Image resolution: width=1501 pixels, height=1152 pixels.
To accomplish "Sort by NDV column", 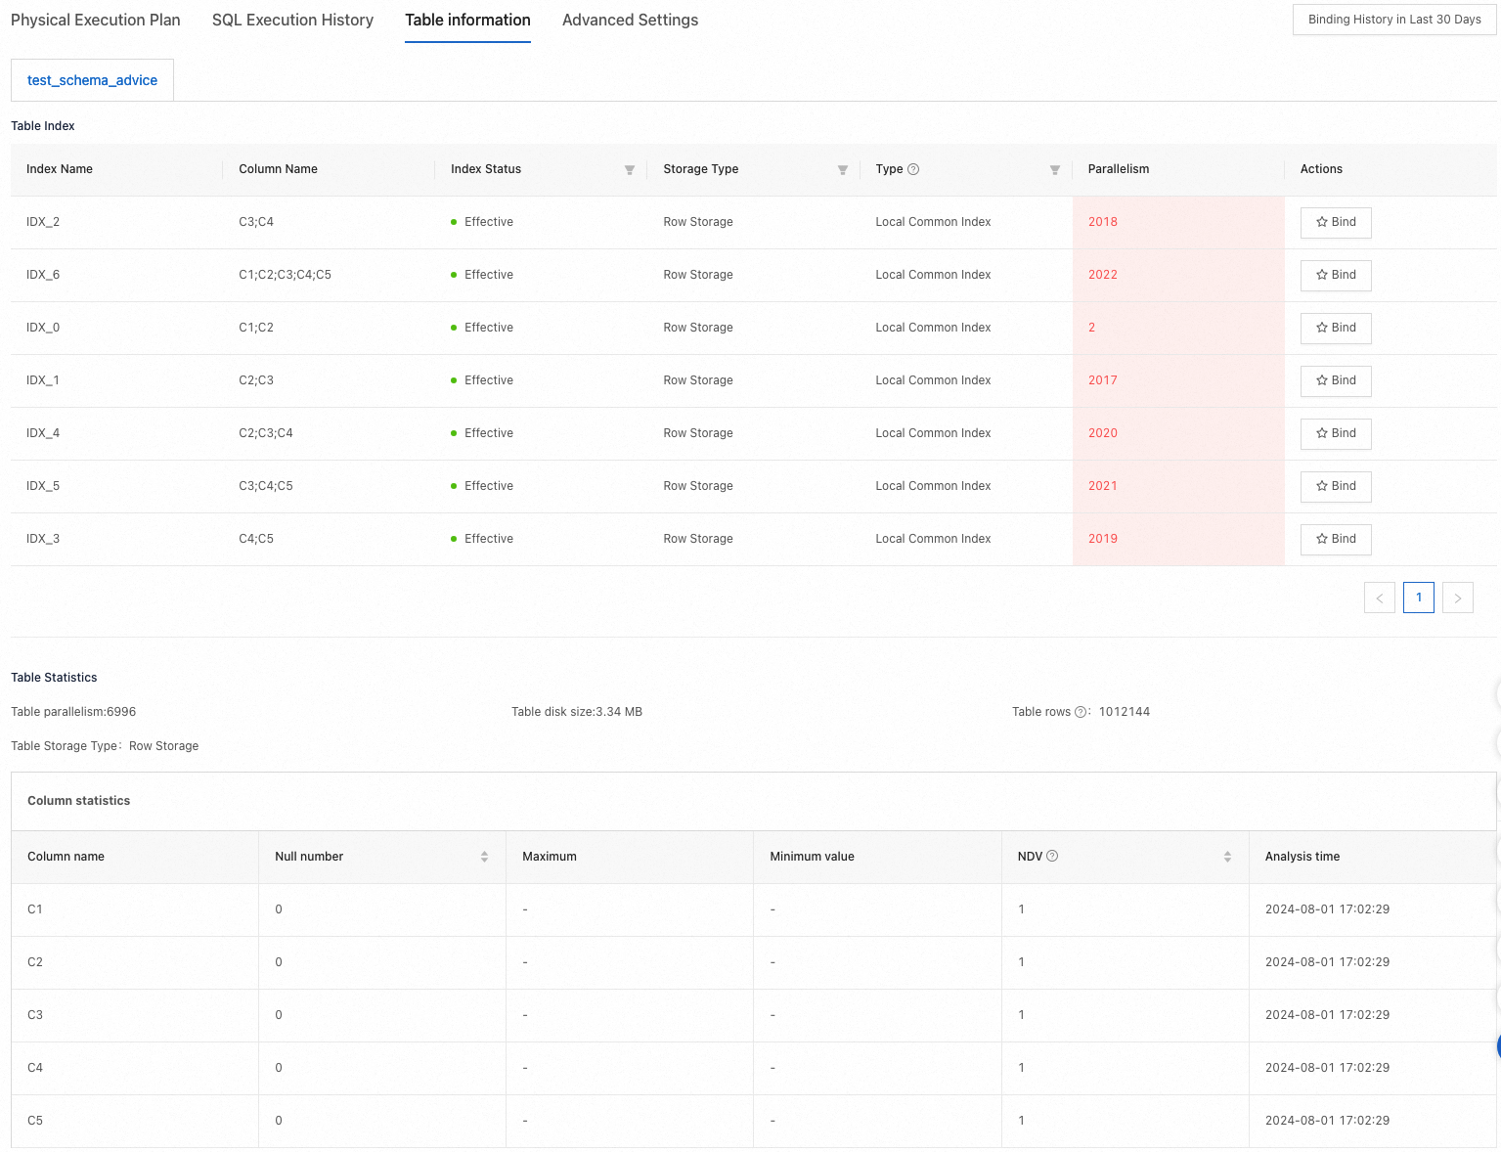I will pyautogui.click(x=1227, y=857).
